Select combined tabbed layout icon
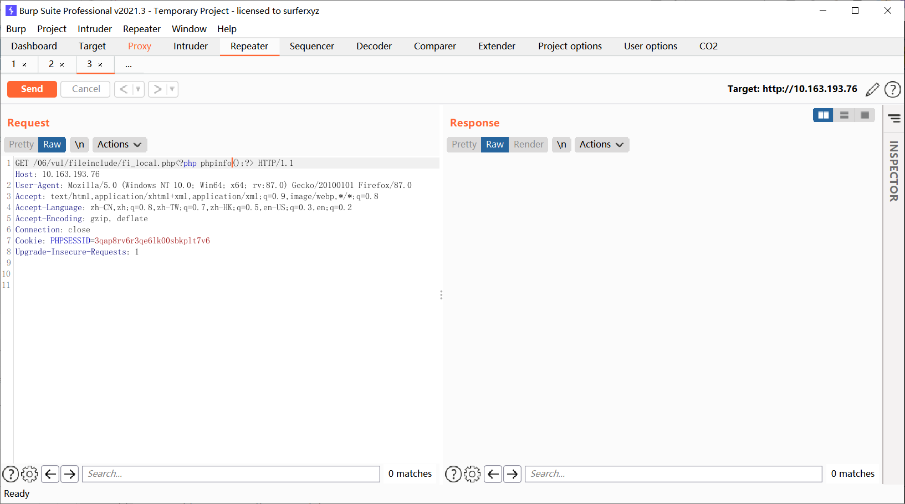Image resolution: width=905 pixels, height=504 pixels. click(865, 115)
